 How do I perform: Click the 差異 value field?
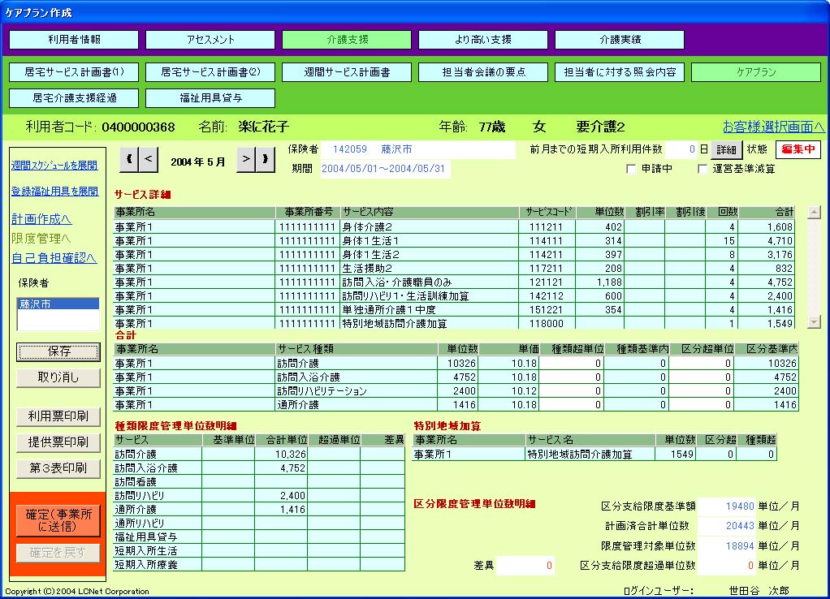[525, 566]
